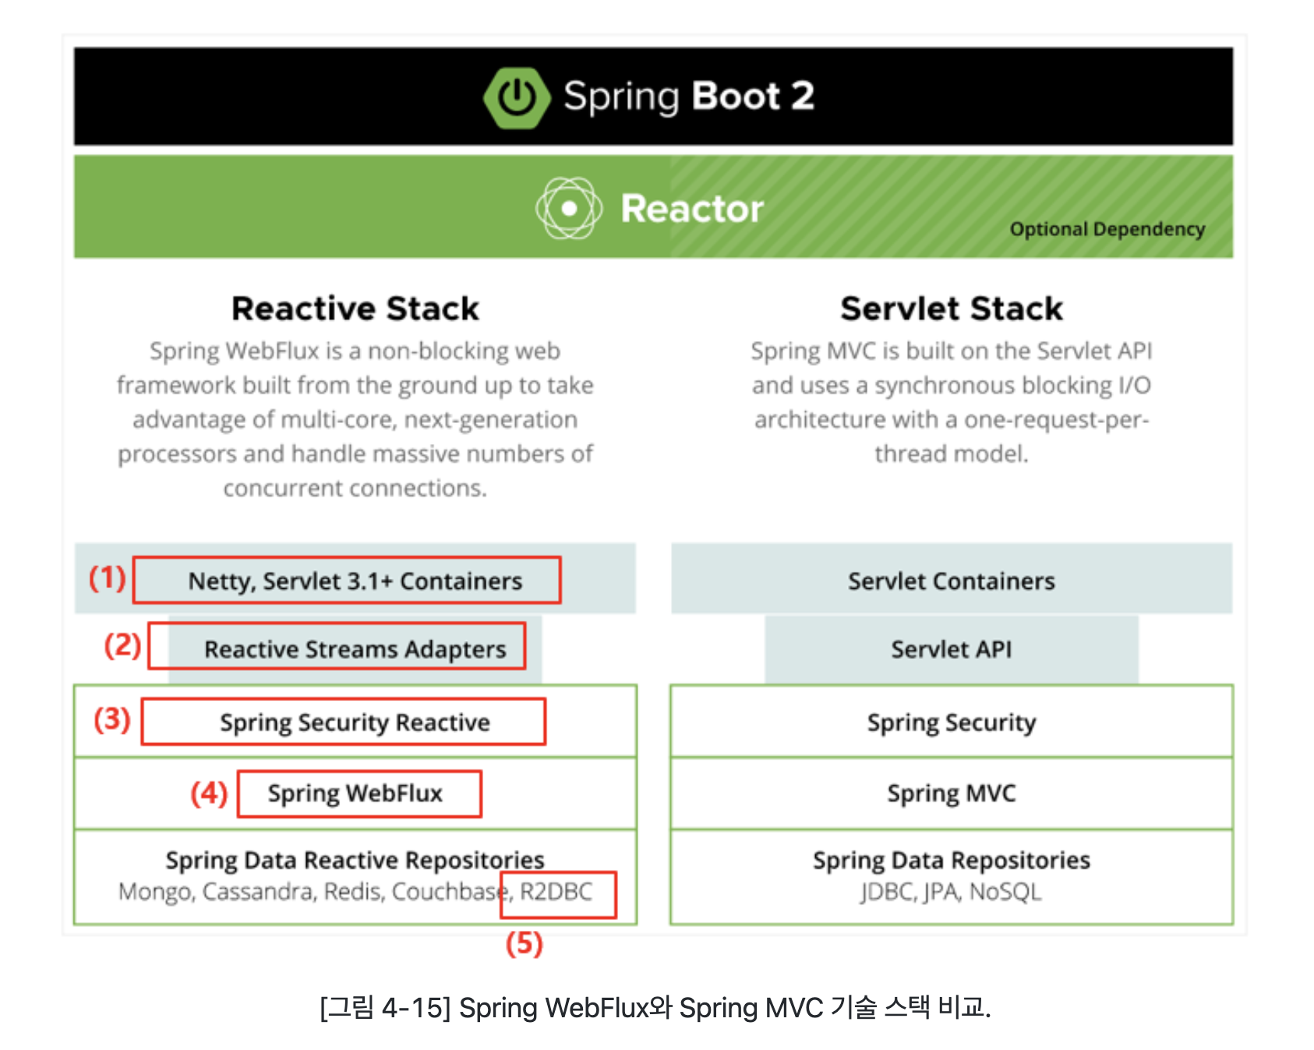Click the Spring Boot 2 title text
Image resolution: width=1314 pixels, height=1050 pixels.
click(689, 97)
